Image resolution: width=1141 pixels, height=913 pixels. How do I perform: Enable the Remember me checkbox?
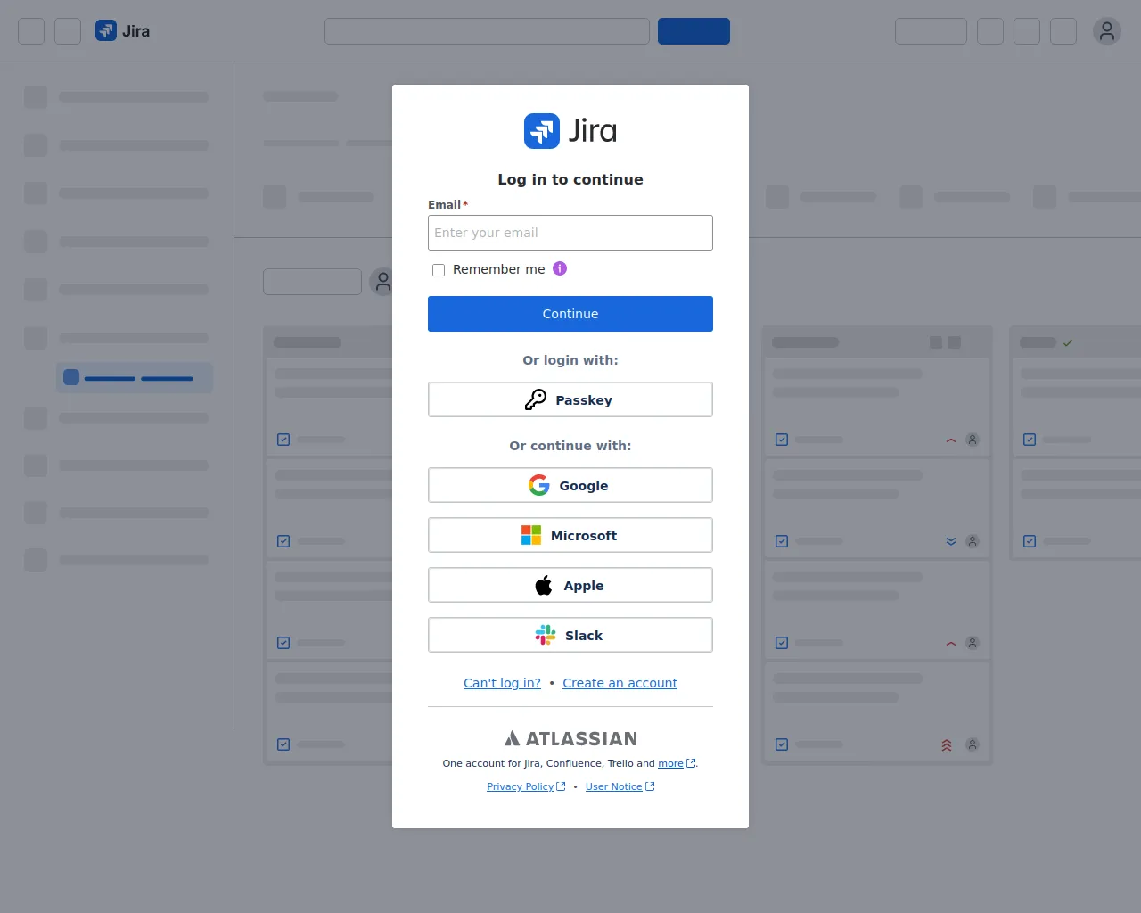[438, 269]
